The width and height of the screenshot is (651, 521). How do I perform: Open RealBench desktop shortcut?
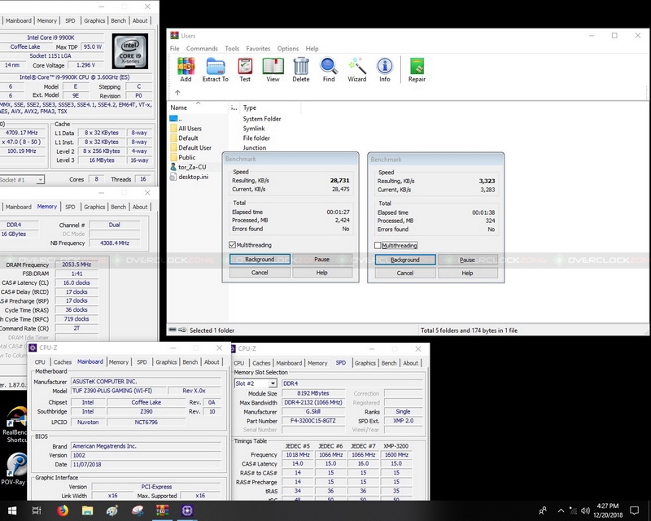[15, 425]
